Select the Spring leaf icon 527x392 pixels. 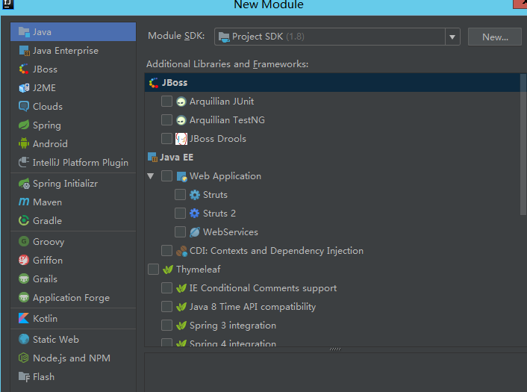[24, 125]
